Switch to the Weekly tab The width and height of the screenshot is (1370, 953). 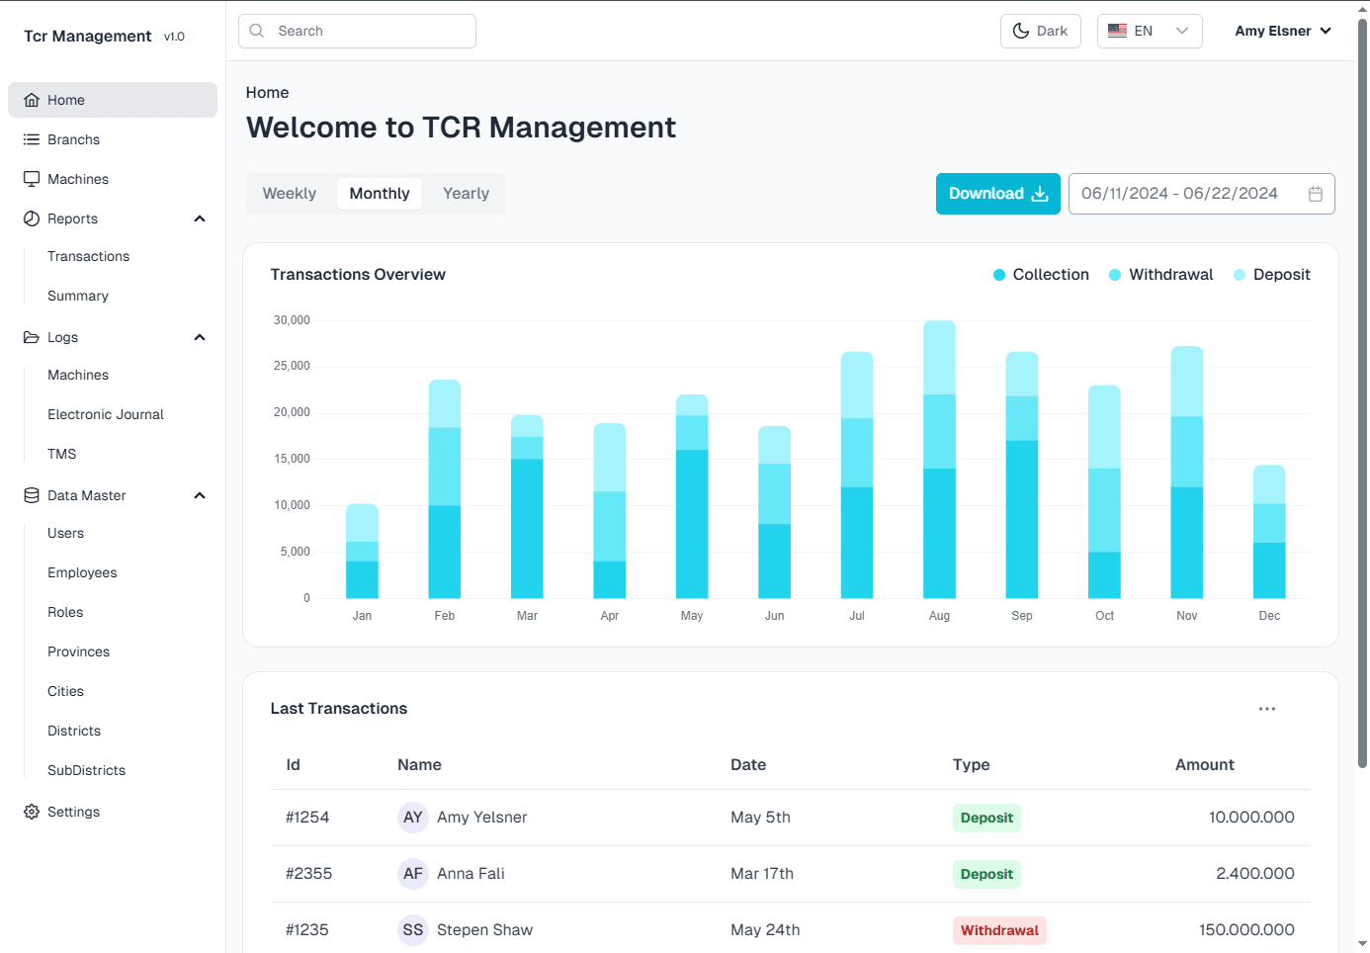click(290, 194)
